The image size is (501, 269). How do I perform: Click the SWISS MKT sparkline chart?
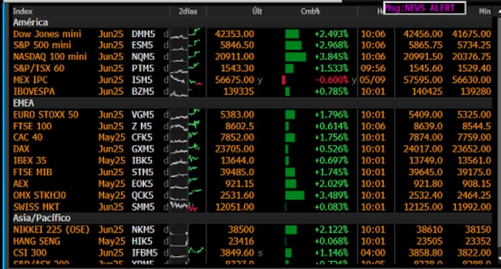(x=186, y=207)
